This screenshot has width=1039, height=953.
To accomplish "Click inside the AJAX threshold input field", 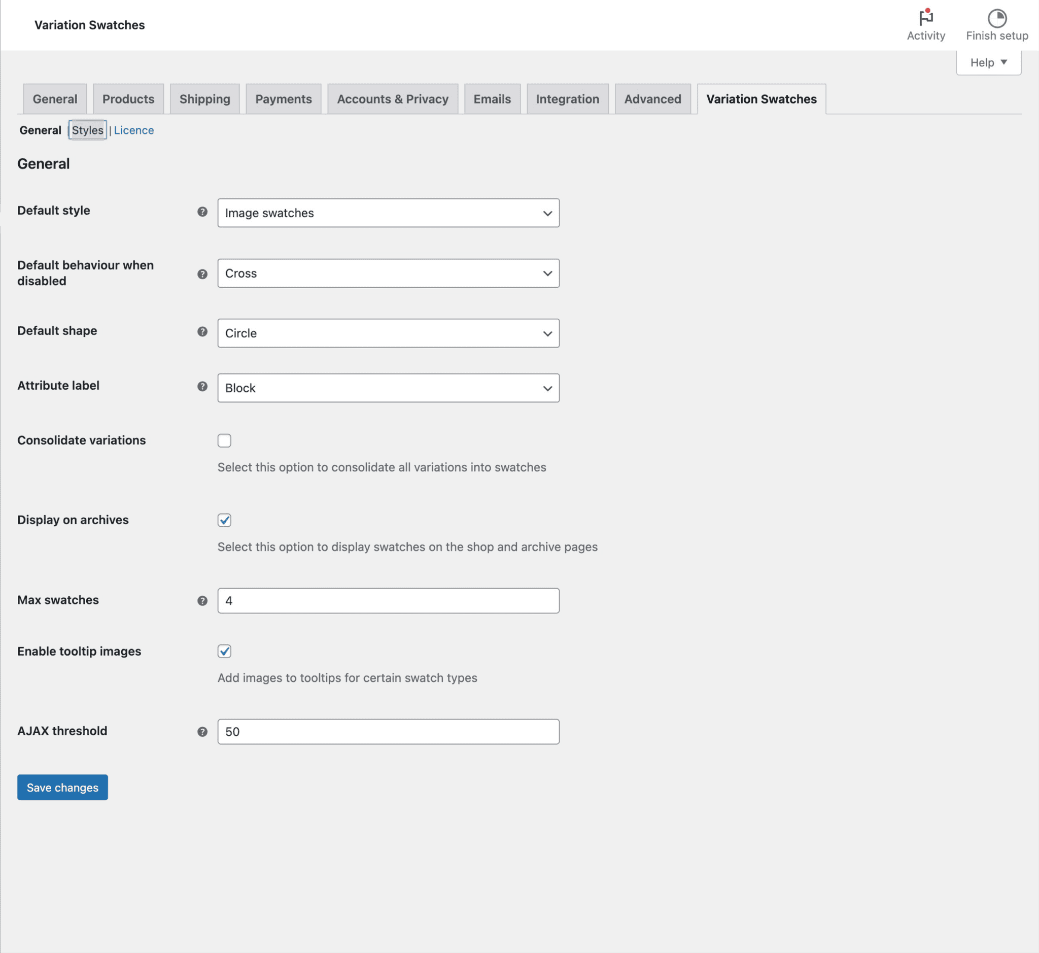I will pyautogui.click(x=388, y=731).
